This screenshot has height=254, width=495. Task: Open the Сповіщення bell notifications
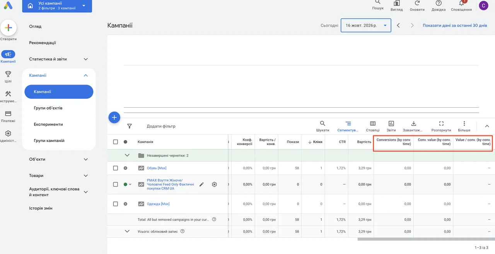click(461, 3)
